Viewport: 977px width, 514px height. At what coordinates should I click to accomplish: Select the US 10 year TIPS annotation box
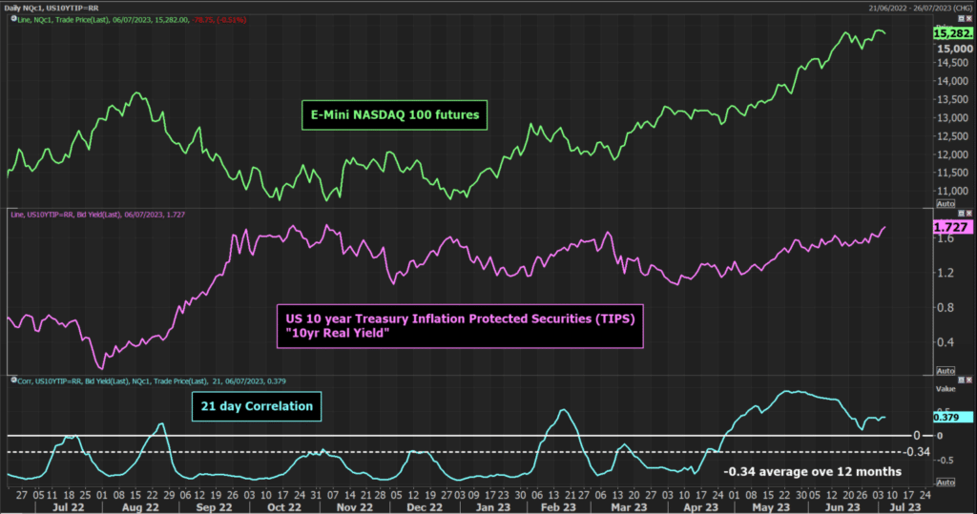point(460,326)
